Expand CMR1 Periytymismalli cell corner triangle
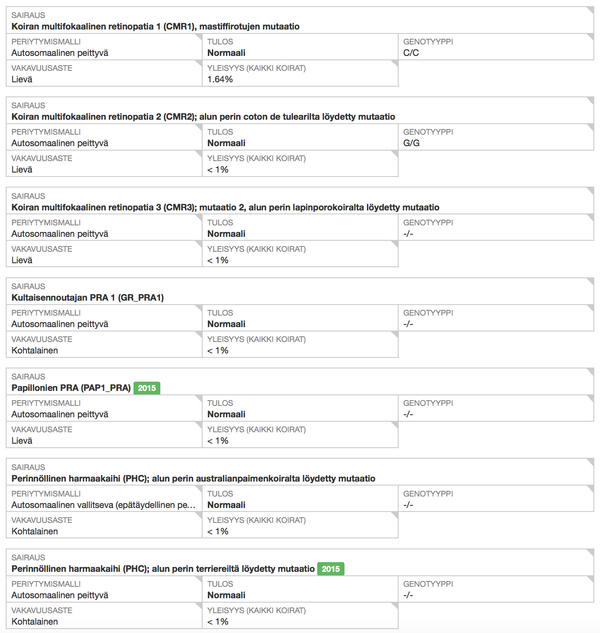600x633 pixels. coord(199,37)
